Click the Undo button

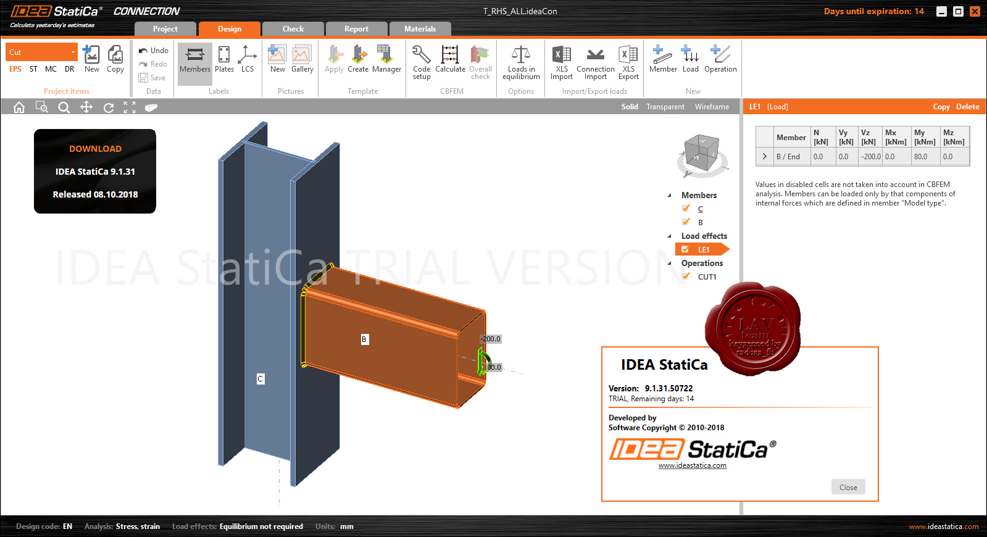[x=153, y=51]
